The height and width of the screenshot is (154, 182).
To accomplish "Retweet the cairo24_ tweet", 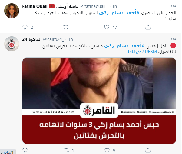I will pyautogui.click(x=66, y=150).
